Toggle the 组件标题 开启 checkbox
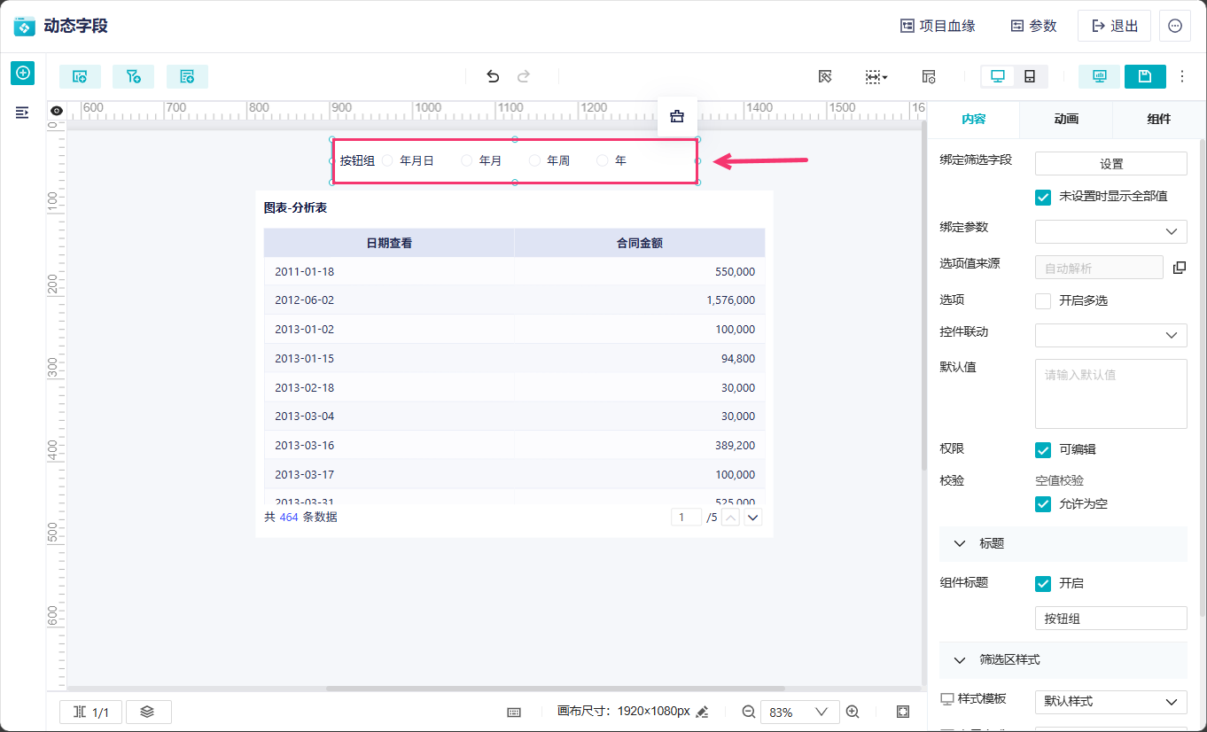Image resolution: width=1207 pixels, height=732 pixels. click(x=1043, y=584)
